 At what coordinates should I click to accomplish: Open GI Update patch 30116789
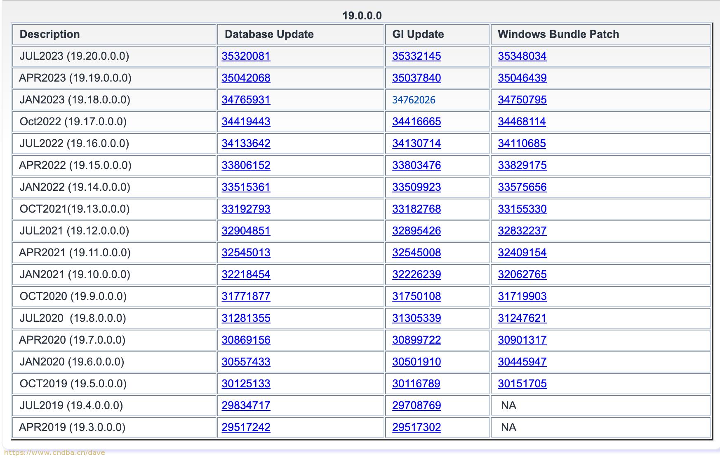(416, 384)
